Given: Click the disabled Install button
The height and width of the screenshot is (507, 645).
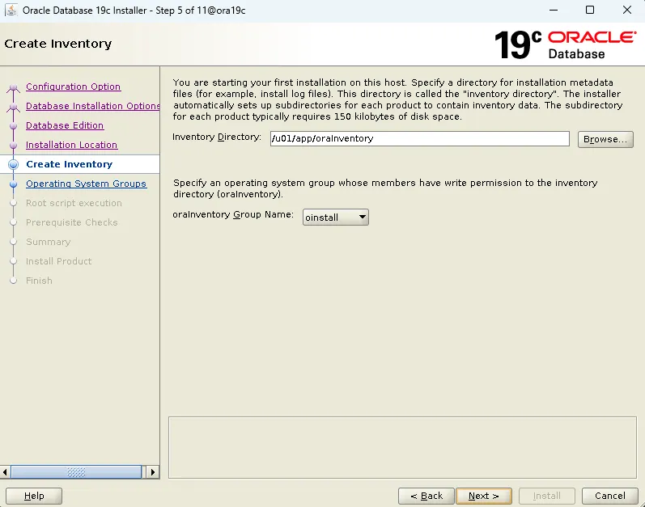Looking at the screenshot, I should coord(547,496).
